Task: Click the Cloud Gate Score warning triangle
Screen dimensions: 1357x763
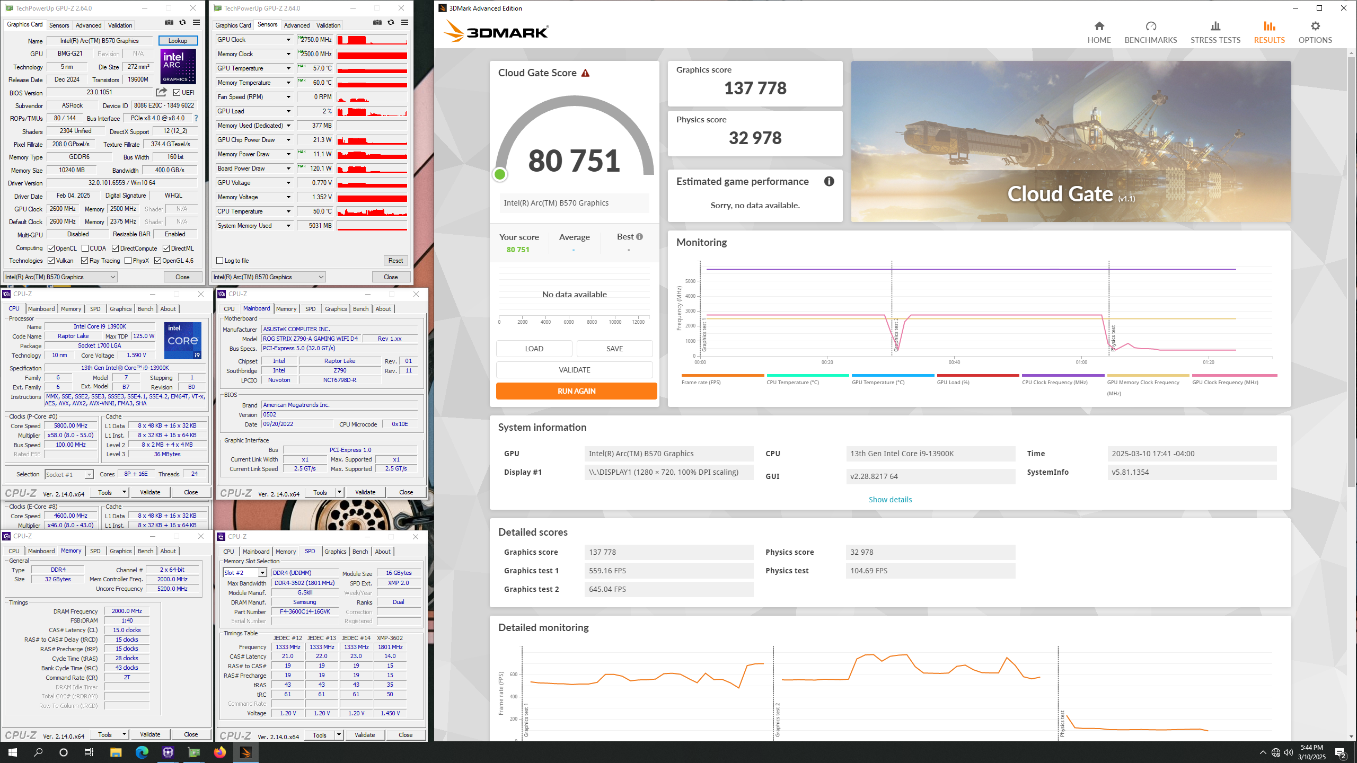Action: pos(585,73)
